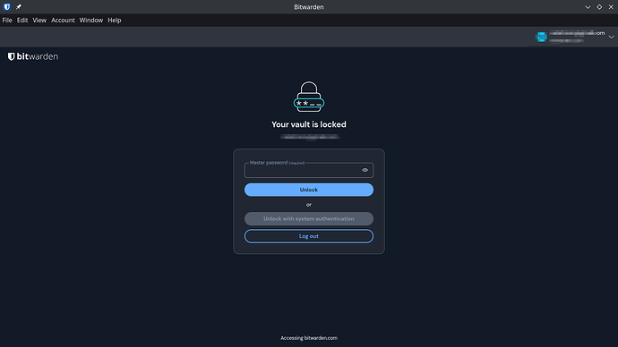The image size is (618, 347).
Task: Click the account avatar icon
Action: [541, 37]
